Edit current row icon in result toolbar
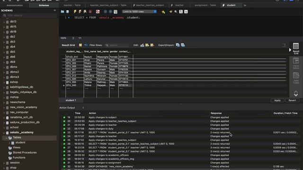Viewport: 303px width, 170px height. (x=142, y=45)
